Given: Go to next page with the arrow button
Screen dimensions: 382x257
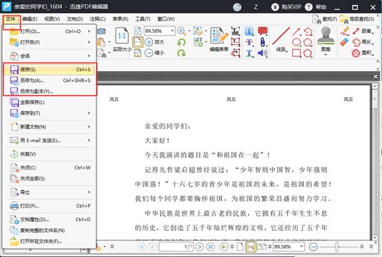Looking at the screenshot, I should [199, 247].
